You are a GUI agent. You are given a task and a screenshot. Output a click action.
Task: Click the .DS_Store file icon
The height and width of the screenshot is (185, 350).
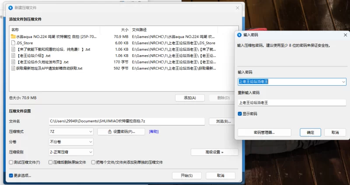[13, 43]
